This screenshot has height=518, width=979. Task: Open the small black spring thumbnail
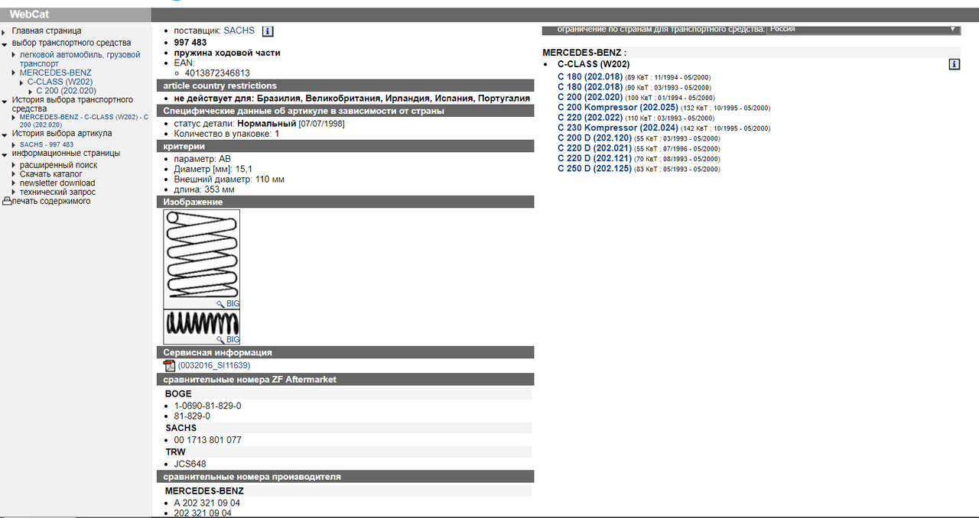pos(202,323)
